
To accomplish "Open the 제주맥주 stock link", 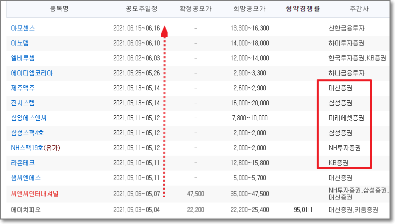I will 23,88.
